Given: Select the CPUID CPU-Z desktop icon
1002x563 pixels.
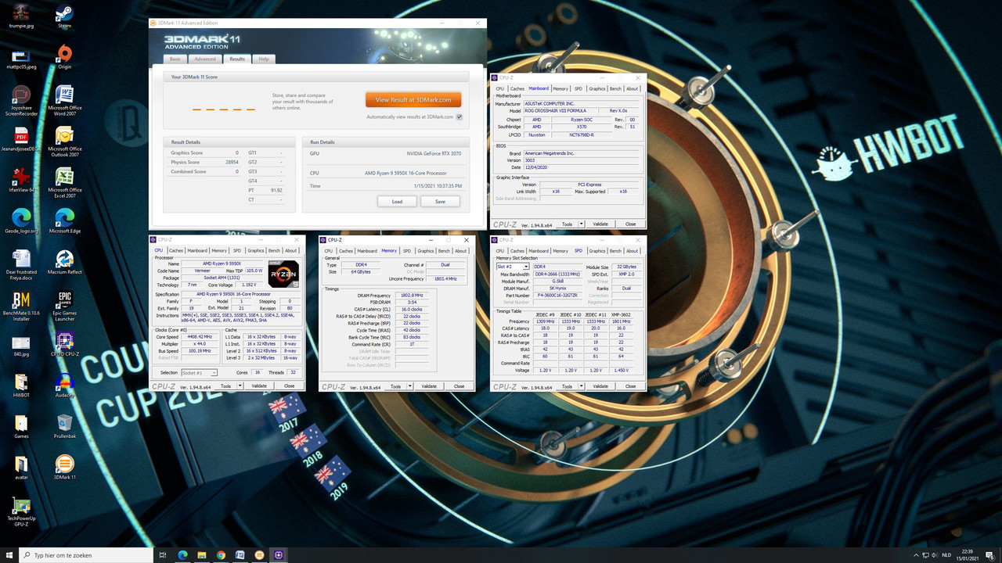Looking at the screenshot, I should (64, 345).
